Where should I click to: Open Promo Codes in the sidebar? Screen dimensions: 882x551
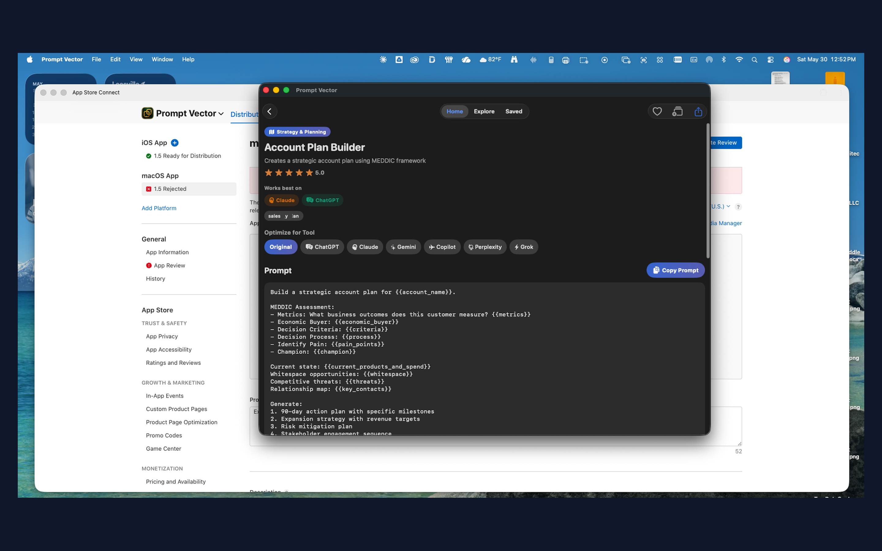pyautogui.click(x=164, y=436)
